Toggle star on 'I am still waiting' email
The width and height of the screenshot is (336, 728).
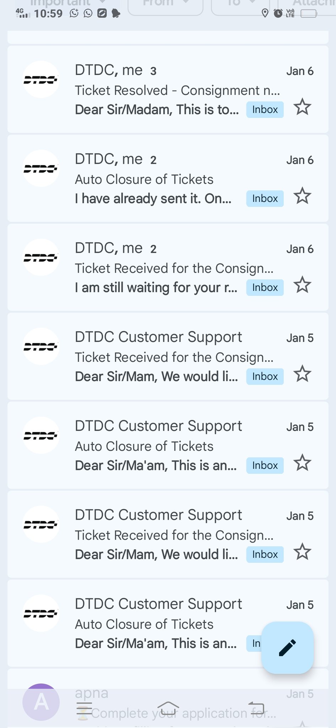[302, 285]
